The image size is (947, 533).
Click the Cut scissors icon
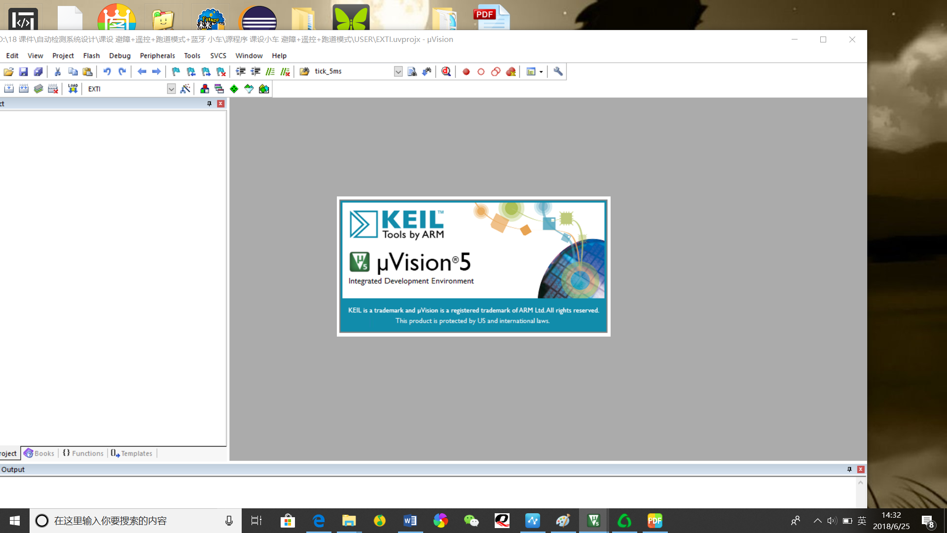point(58,72)
